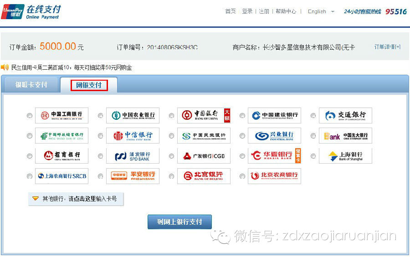The height and width of the screenshot is (257, 410).
Task: Click the 中国民生银行 bank logo
Action: [204, 135]
